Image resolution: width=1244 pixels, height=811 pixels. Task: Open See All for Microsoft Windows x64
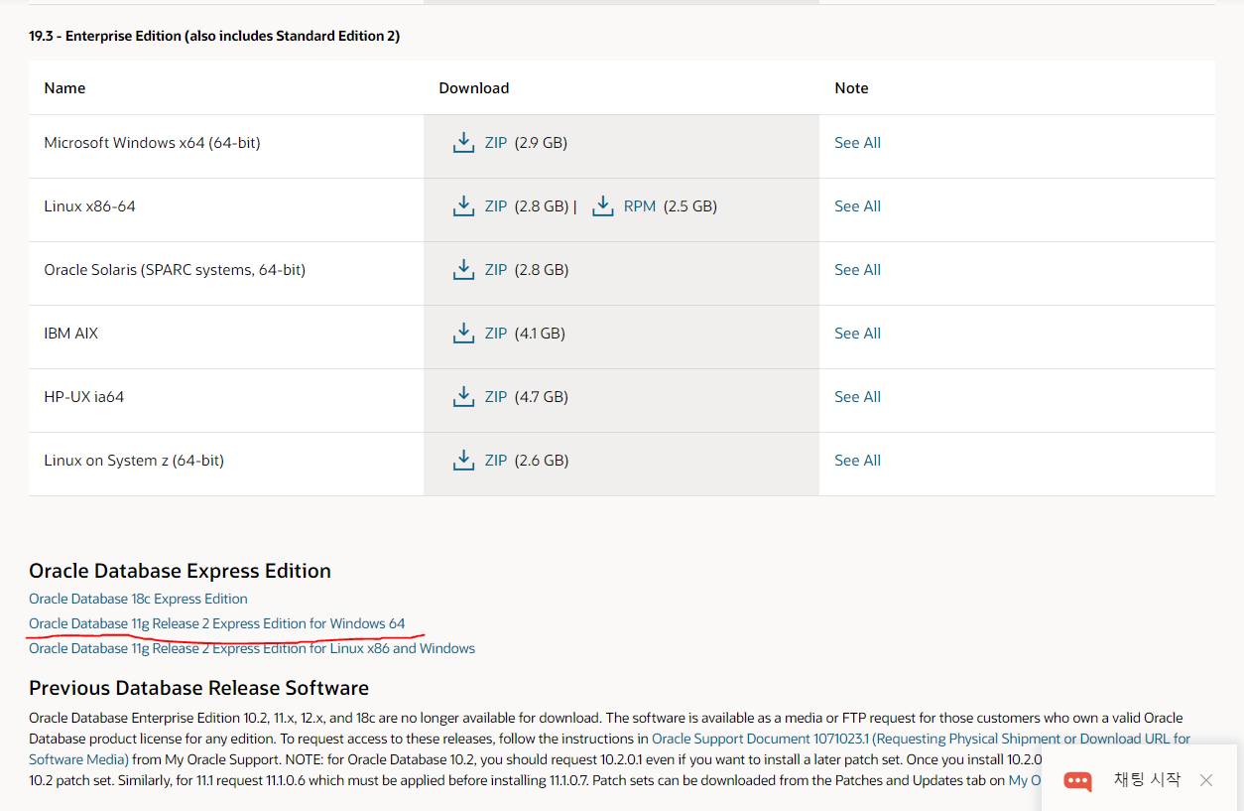tap(857, 143)
